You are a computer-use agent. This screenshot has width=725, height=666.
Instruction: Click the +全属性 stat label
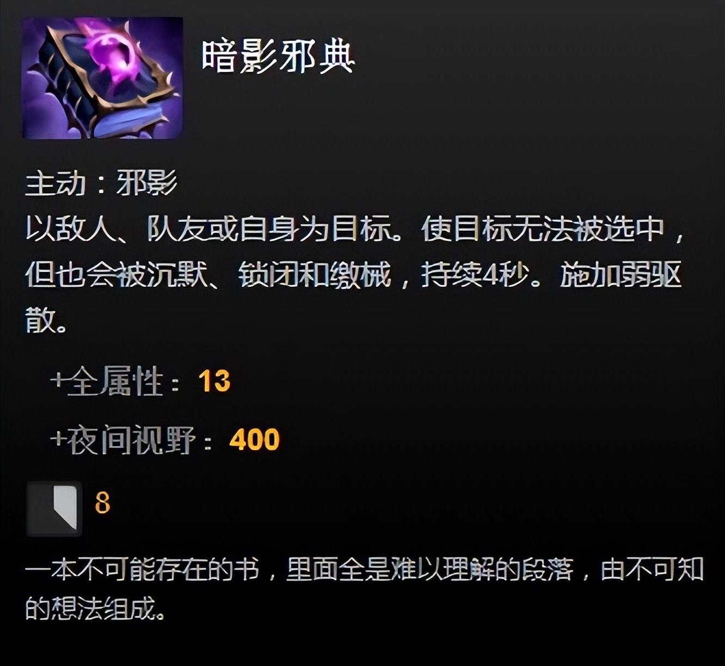click(x=115, y=381)
